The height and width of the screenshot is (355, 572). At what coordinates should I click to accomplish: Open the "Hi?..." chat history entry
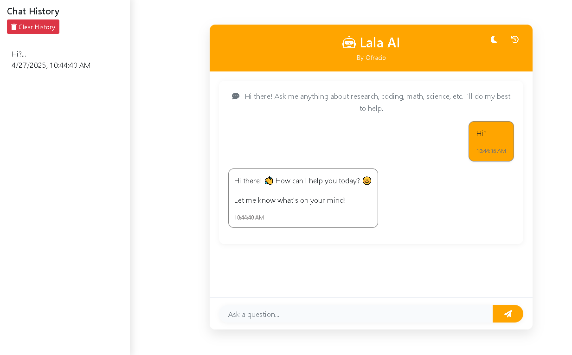point(19,54)
